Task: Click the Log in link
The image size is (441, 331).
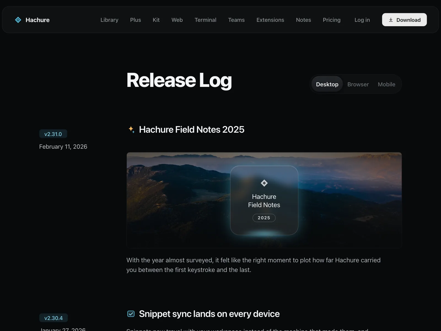Action: [x=362, y=20]
